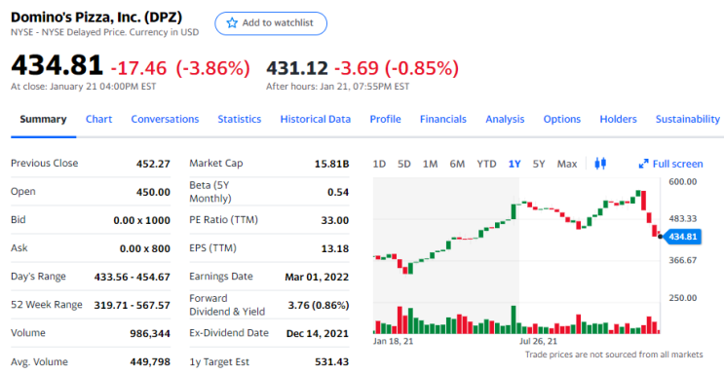Viewport: 724px width, 374px height.
Task: Click the tall green volume bar mid-chart
Action: [514, 319]
